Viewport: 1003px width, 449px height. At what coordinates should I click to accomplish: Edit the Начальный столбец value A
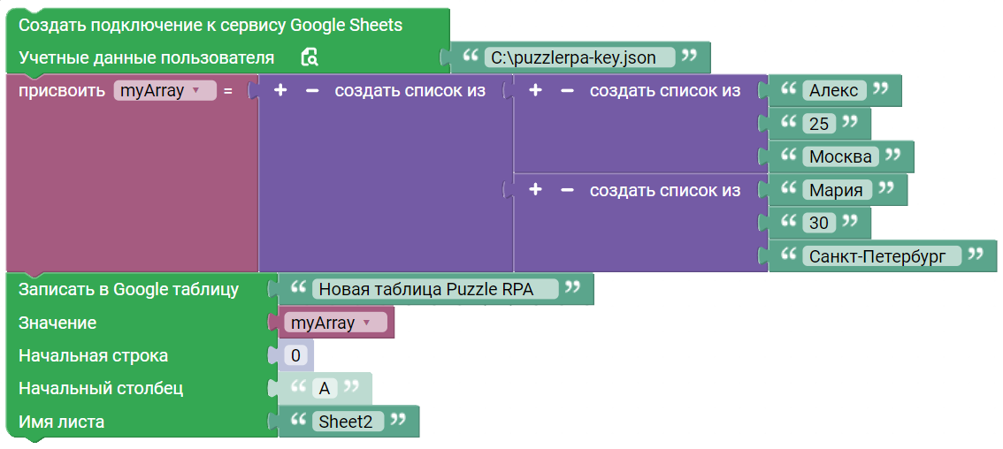coord(325,388)
